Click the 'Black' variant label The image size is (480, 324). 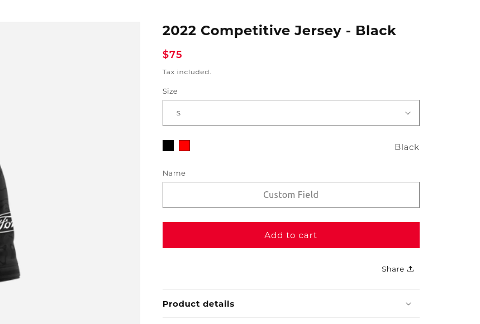[406, 147]
